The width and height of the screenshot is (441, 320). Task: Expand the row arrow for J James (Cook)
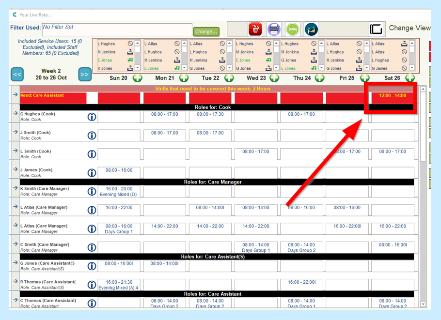pos(15,169)
